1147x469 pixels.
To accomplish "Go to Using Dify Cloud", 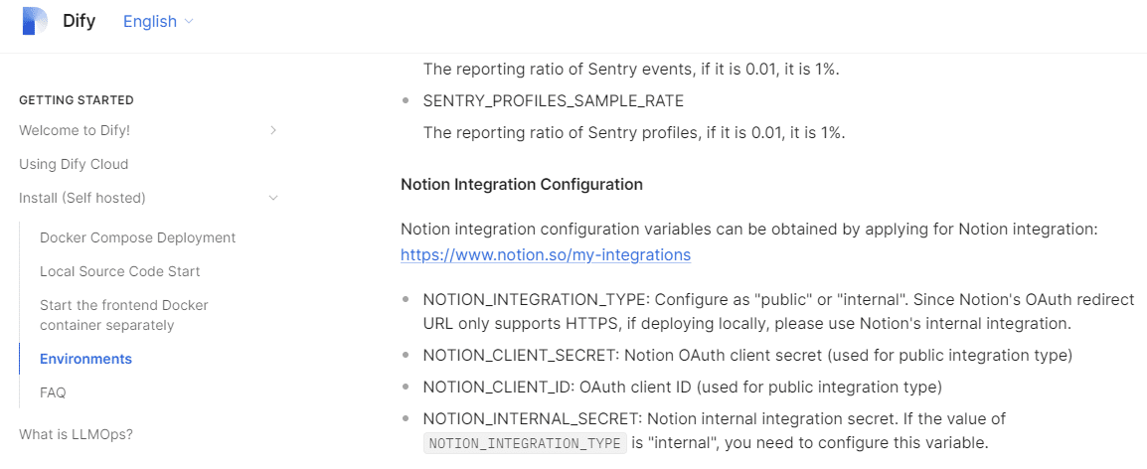I will [x=74, y=164].
